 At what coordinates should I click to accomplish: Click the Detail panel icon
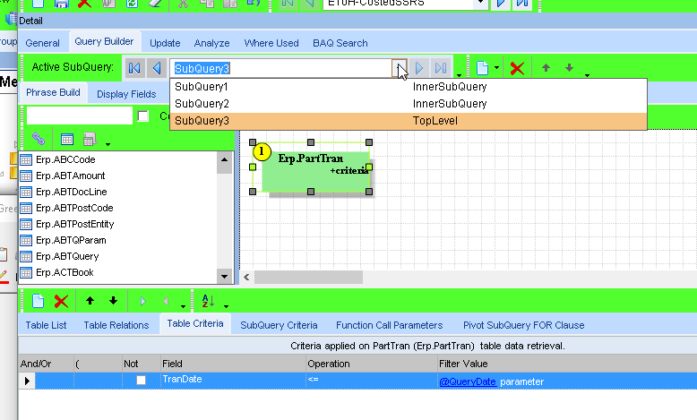[11, 20]
